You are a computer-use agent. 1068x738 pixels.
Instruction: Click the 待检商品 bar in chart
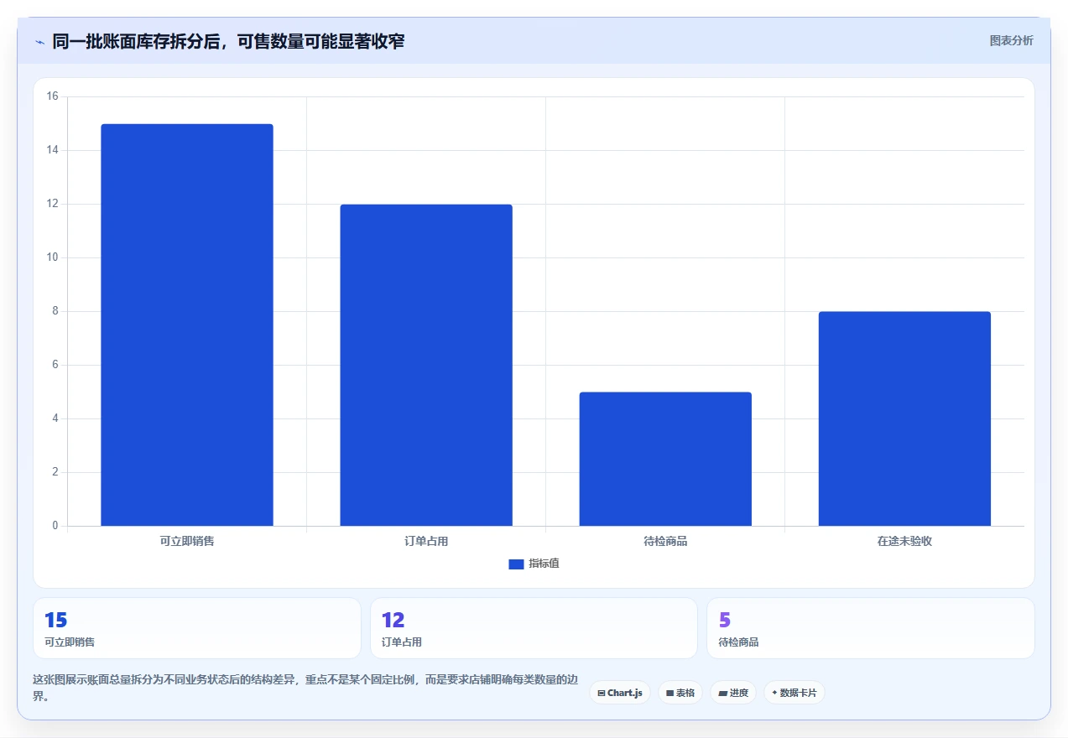click(665, 459)
